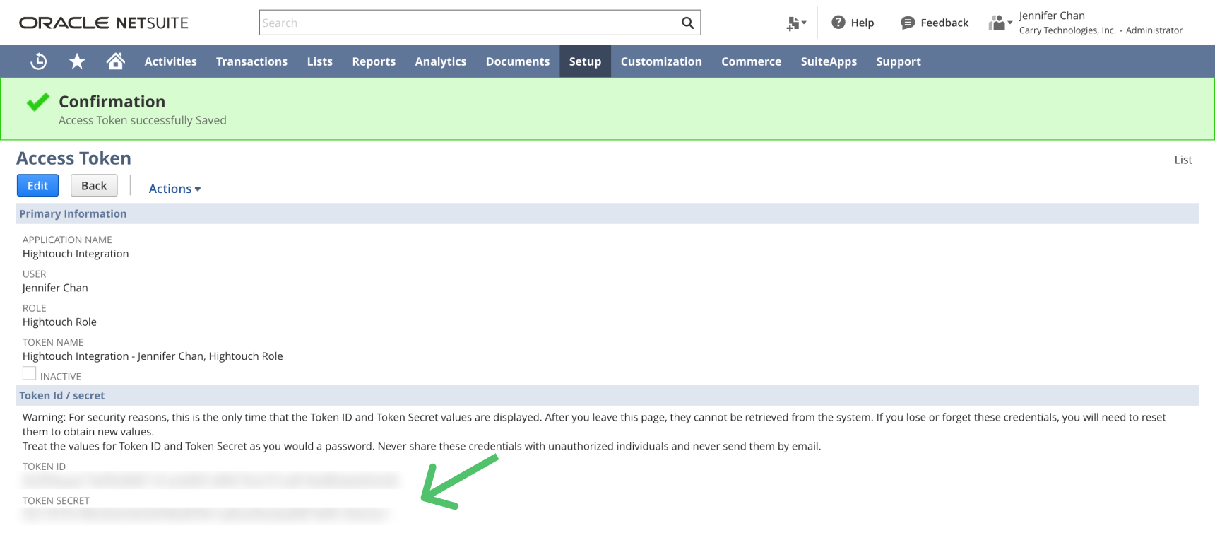Click the Oracle NetSuite logo
Viewport: 1215px width, 557px height.
coord(104,23)
